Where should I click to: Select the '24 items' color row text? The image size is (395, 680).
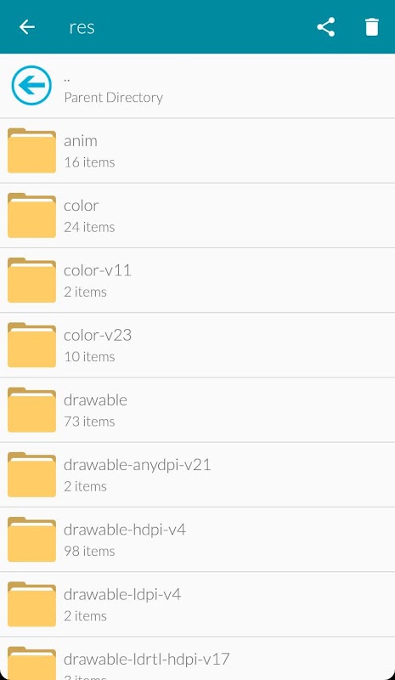pos(89,227)
